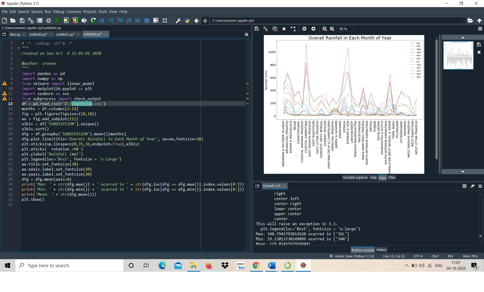
Task: Copy plot to clipboard as image
Action: point(275,29)
